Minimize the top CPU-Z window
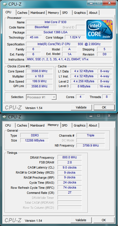Screen dimensions: 118x226 (91, 3)
